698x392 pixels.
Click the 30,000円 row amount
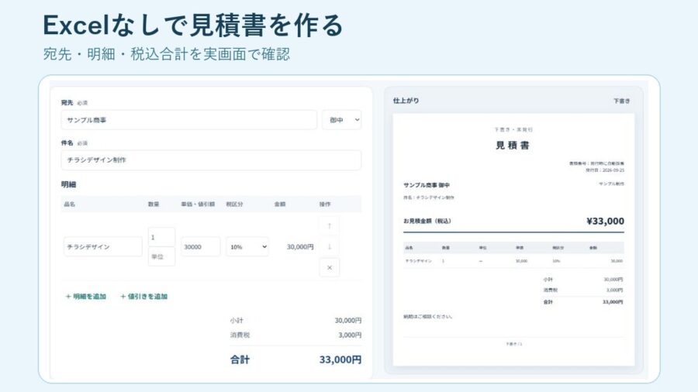click(x=300, y=246)
